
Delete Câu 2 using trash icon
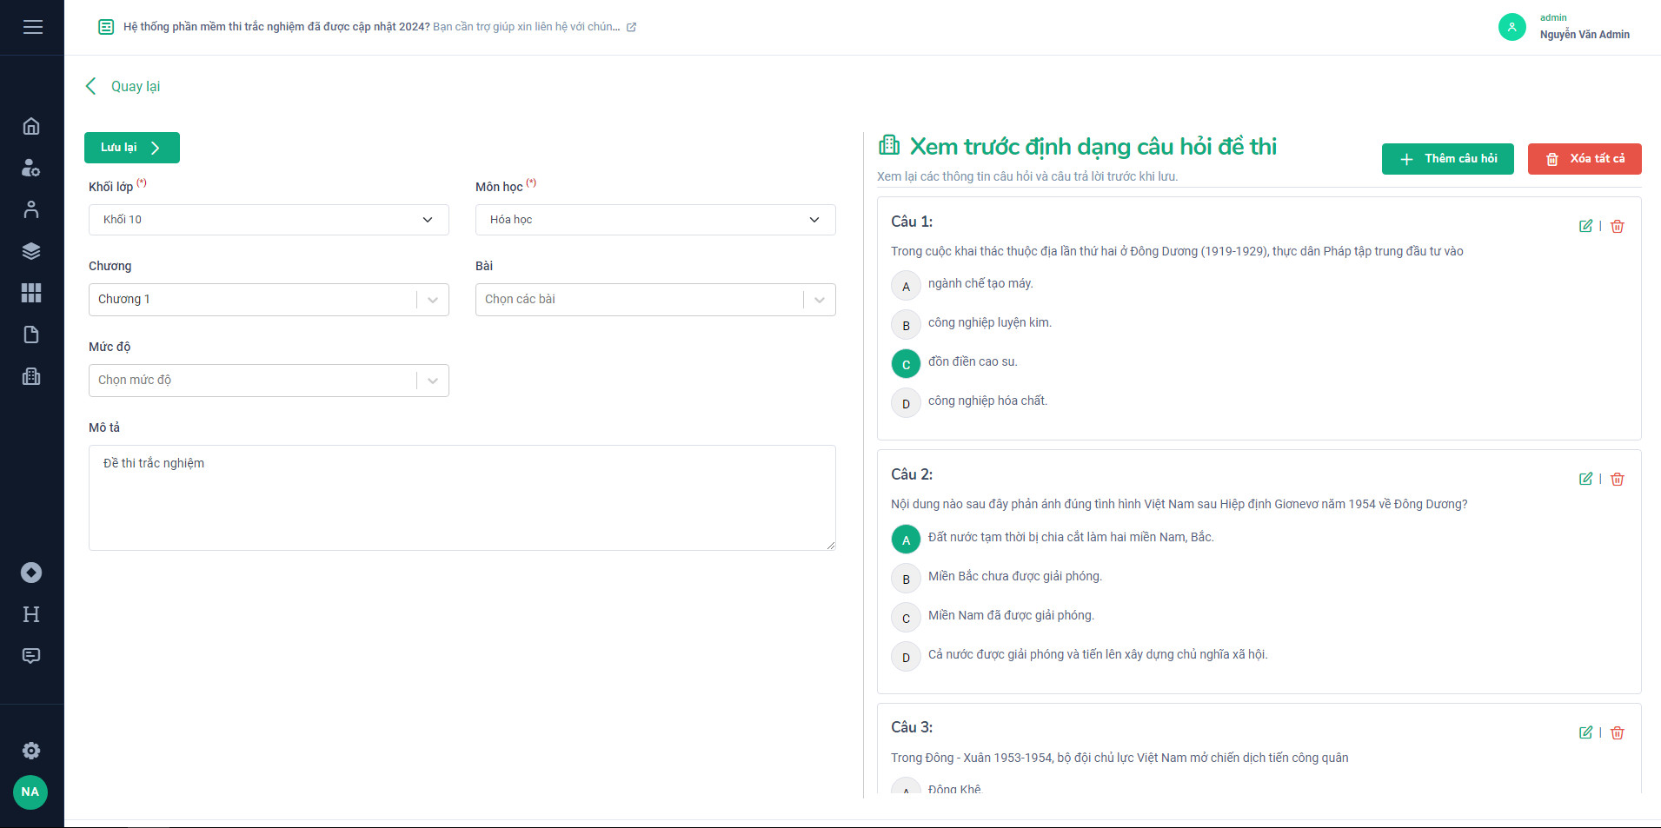(x=1617, y=479)
